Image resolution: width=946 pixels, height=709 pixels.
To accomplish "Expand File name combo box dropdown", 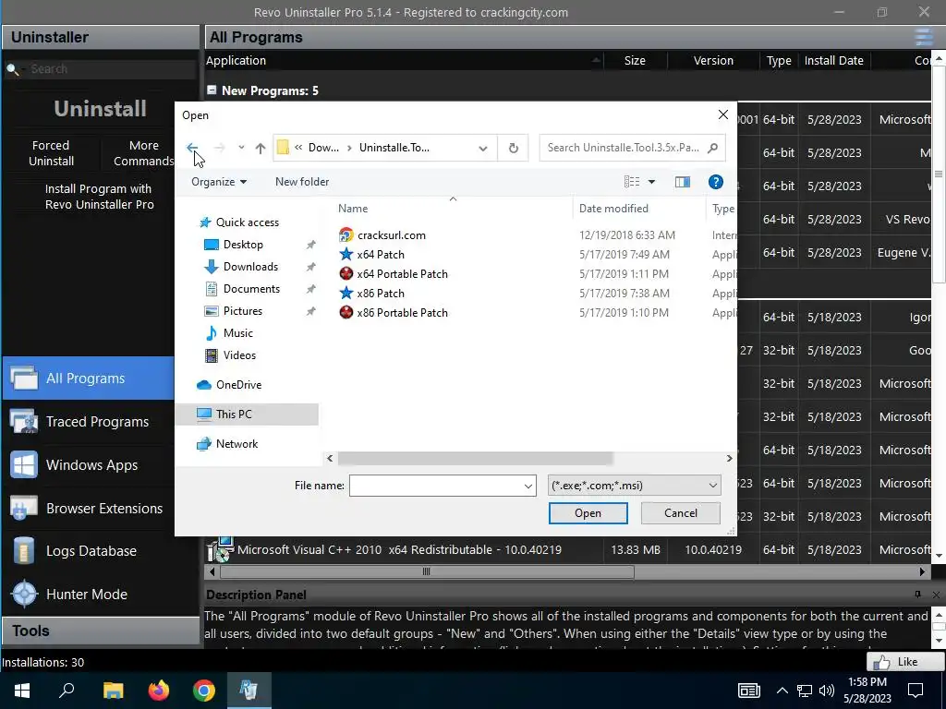I will coord(528,486).
